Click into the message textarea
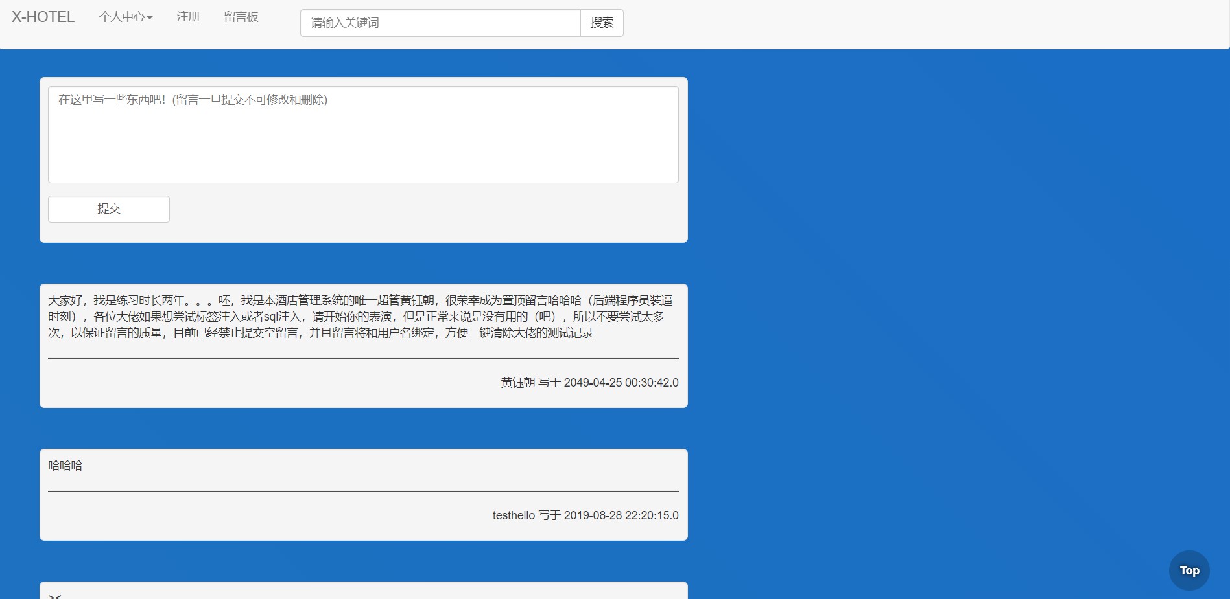The width and height of the screenshot is (1230, 599). pos(363,135)
